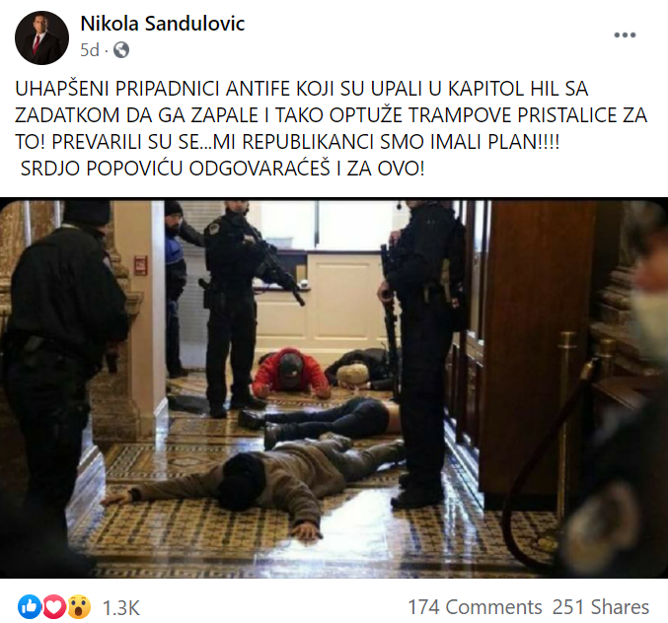Click the caption line mentioning REPUBLIKANCI

(x=287, y=142)
